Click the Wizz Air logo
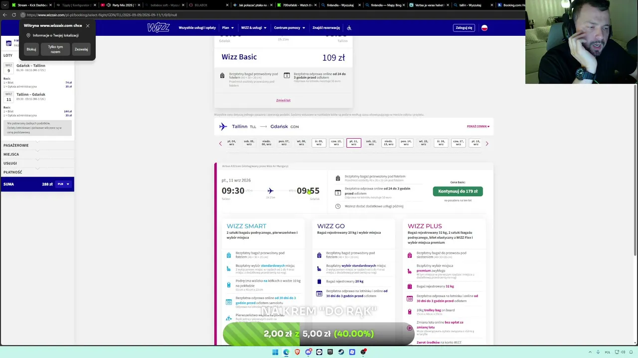Image resolution: width=638 pixels, height=358 pixels. point(159,28)
